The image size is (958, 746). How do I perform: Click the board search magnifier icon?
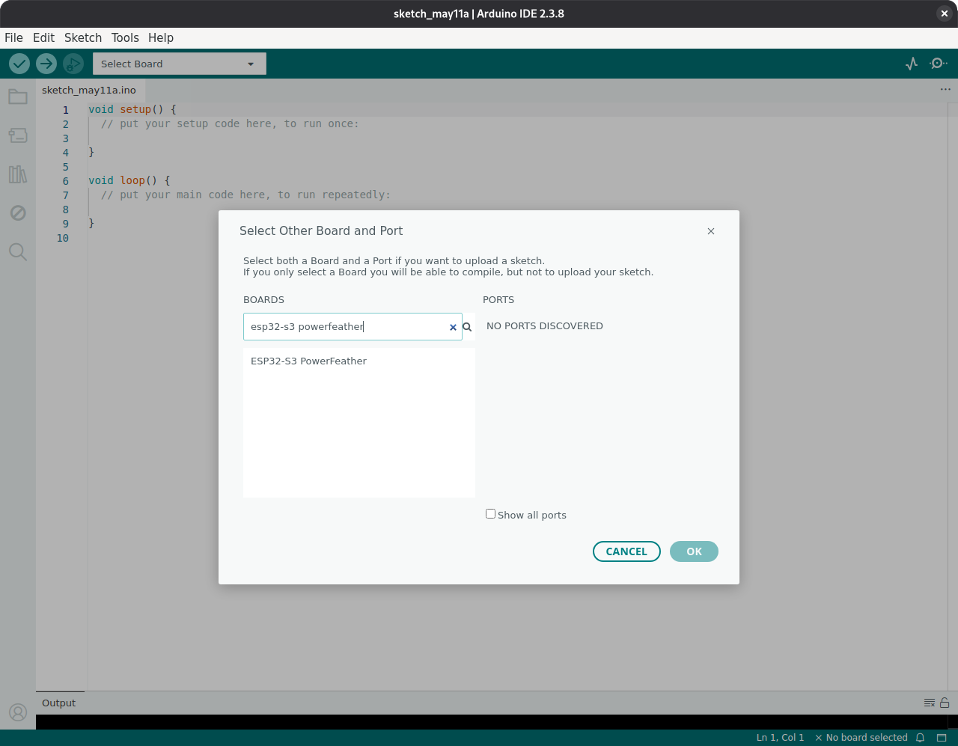[467, 327]
